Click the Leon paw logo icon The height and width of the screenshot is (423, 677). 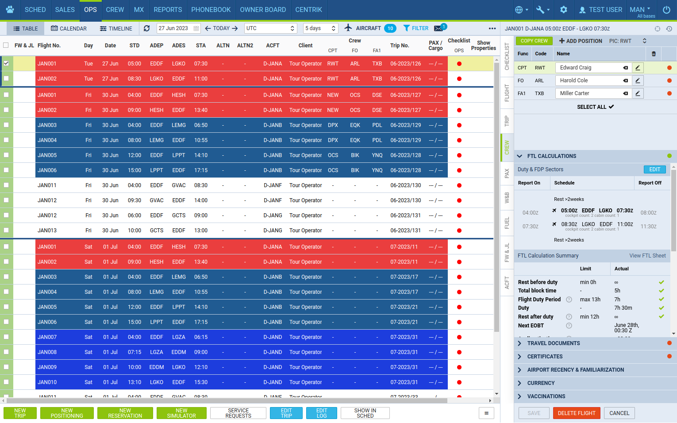10,9
